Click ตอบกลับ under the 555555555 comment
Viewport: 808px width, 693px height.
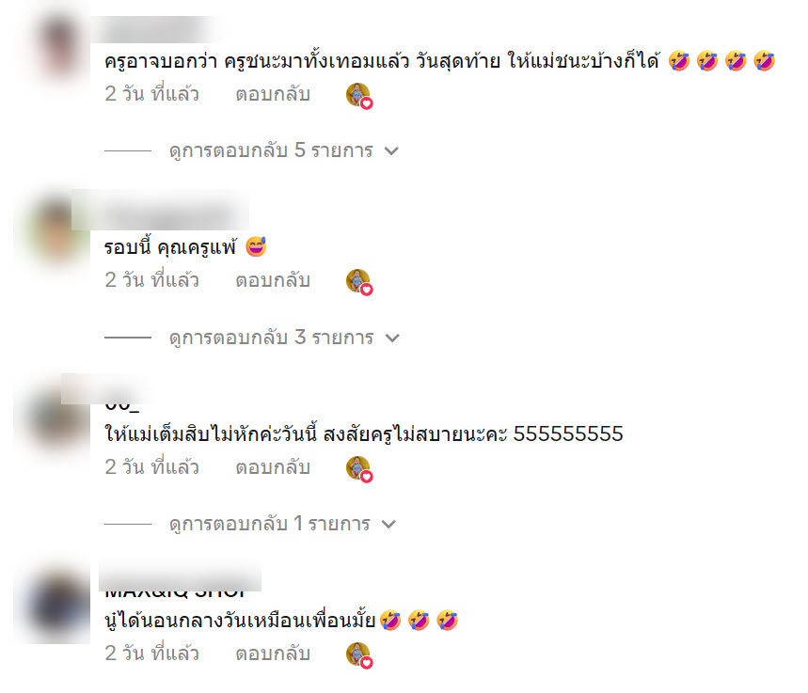coord(273,468)
